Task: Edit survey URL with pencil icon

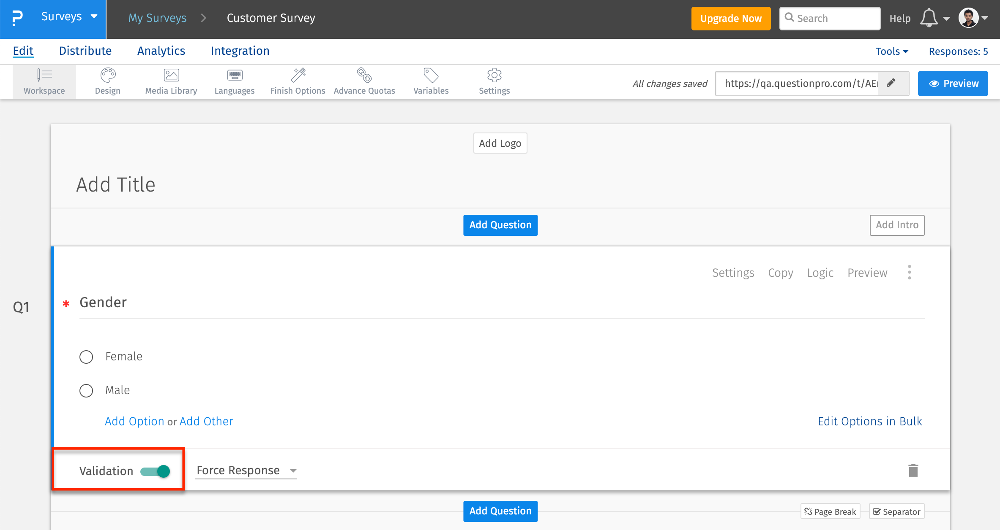Action: (891, 83)
